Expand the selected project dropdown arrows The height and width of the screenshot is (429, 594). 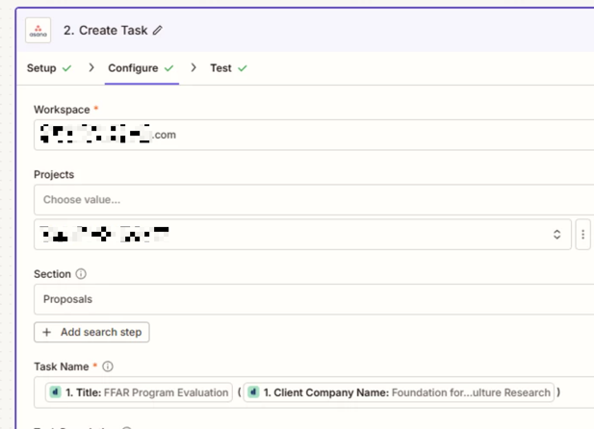pyautogui.click(x=556, y=235)
